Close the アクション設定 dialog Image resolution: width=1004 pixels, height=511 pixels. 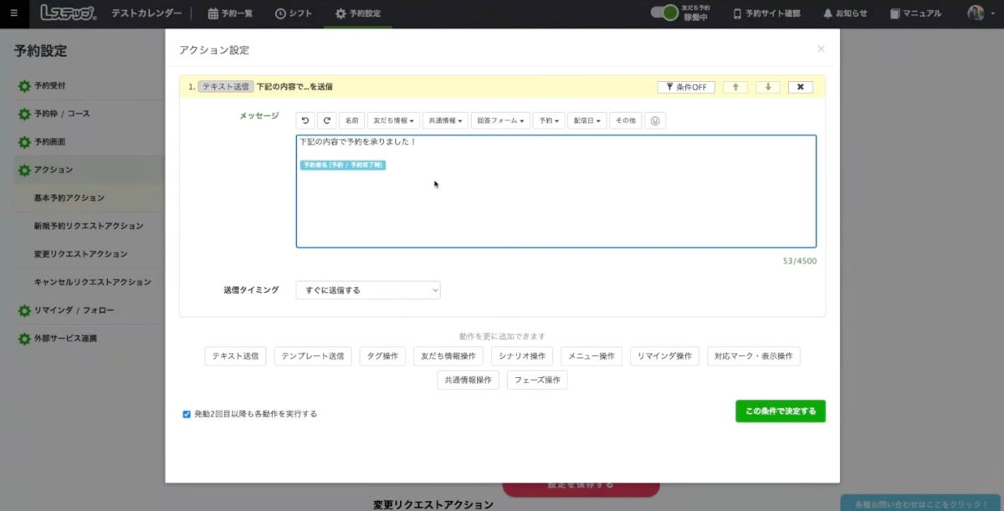point(821,49)
